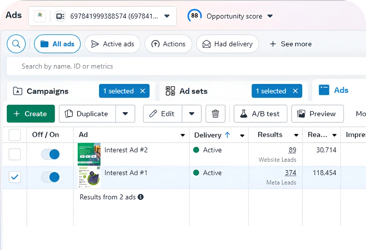Click the Search by name, ID or metrics field
Screen dimensions: 366x250
186,66
